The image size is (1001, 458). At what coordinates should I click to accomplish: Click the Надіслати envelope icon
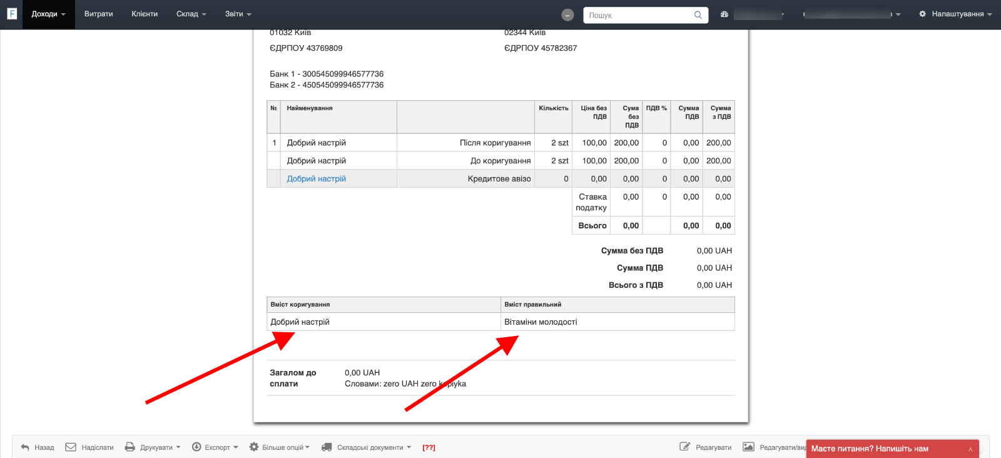click(x=71, y=447)
